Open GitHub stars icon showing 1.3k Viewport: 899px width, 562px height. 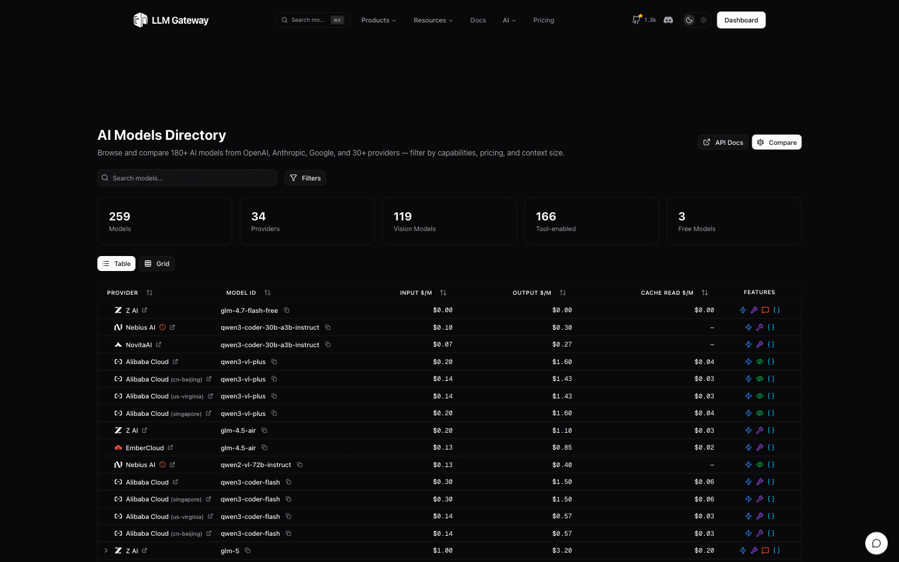(x=644, y=20)
